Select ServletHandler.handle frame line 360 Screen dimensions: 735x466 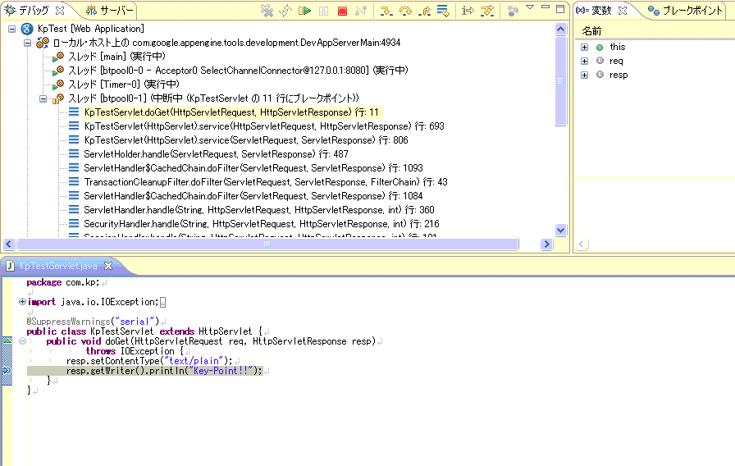[258, 210]
